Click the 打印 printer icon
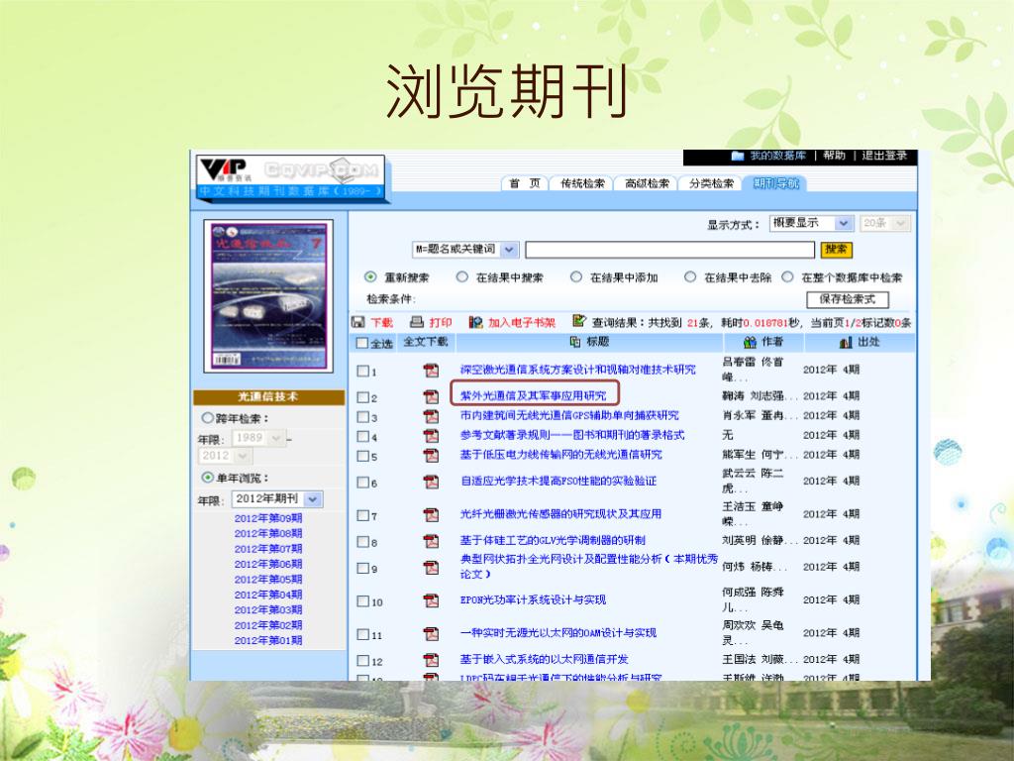The image size is (1014, 761). [x=417, y=322]
